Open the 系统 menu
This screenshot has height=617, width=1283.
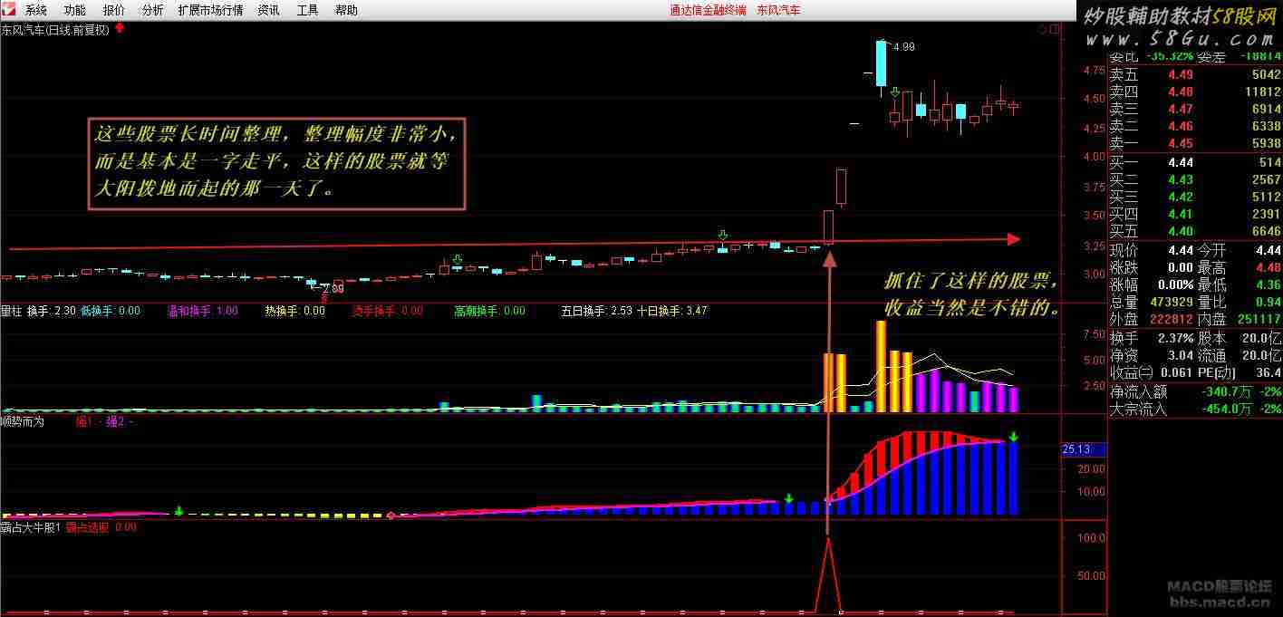[x=36, y=11]
